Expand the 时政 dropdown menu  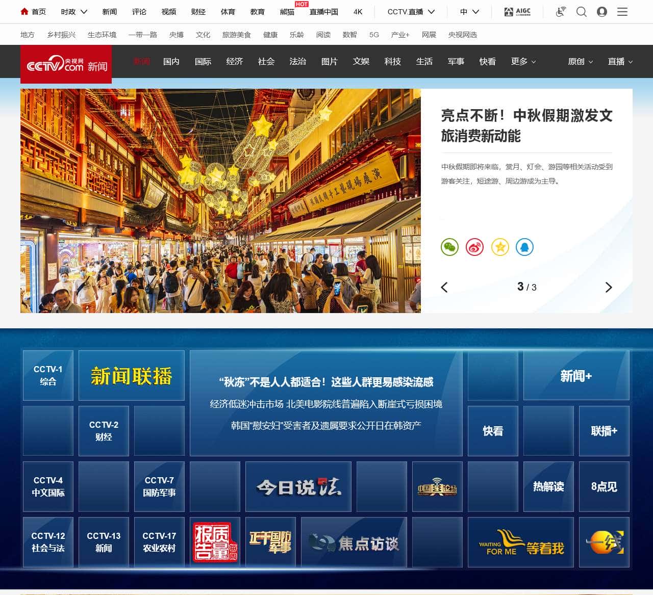(x=73, y=12)
